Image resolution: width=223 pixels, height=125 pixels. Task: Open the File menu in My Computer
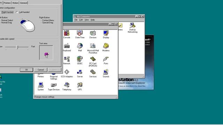[76, 20]
